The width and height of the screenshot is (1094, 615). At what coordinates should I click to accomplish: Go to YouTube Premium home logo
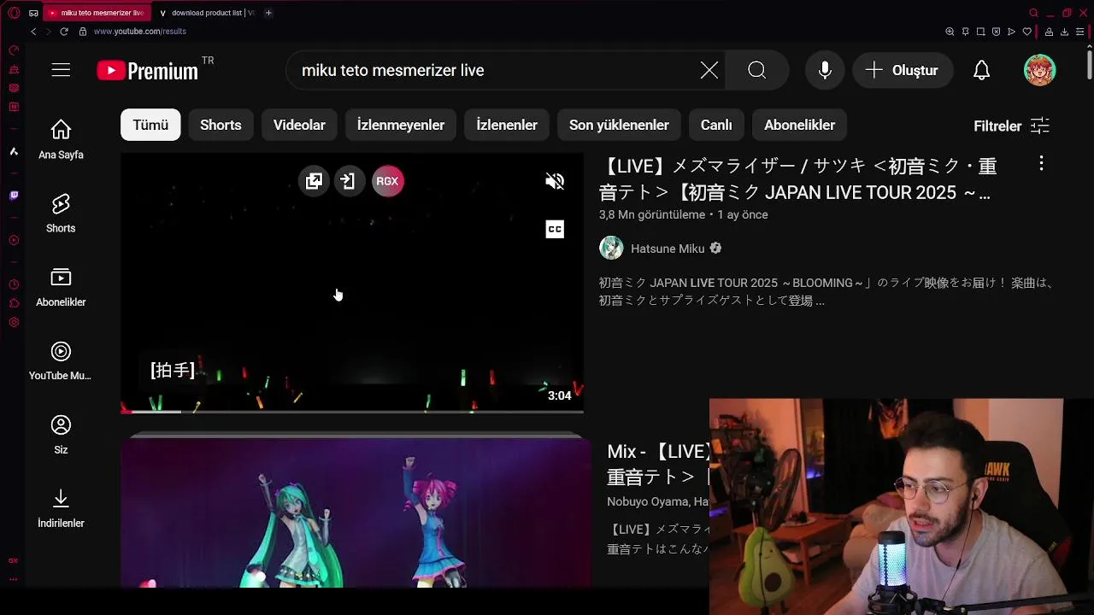[147, 71]
